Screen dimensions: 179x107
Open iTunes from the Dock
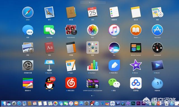coord(71,103)
